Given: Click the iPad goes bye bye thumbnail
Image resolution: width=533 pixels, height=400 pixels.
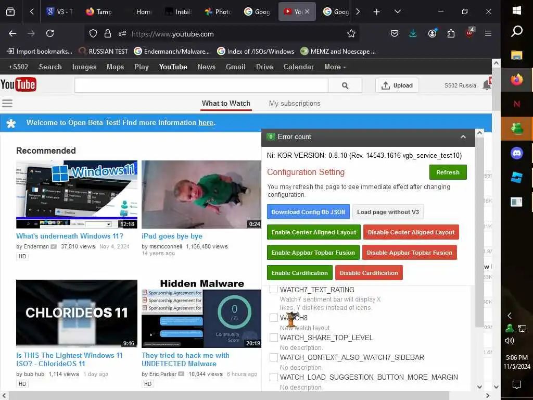Looking at the screenshot, I should click(x=201, y=194).
